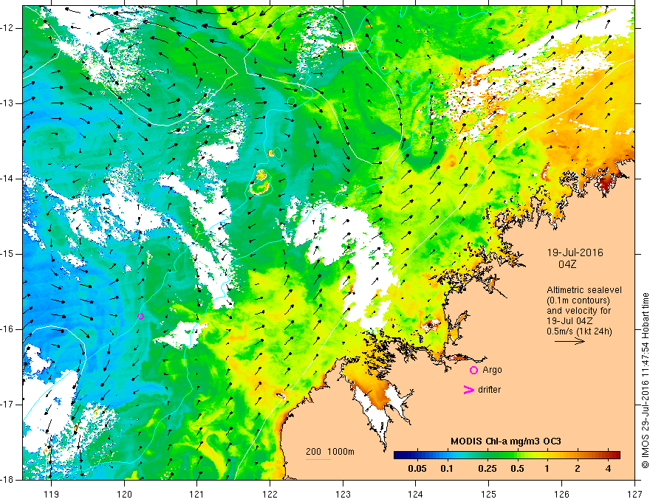Click the IMOS copyright timestamp text
The image size is (650, 502).
click(645, 381)
